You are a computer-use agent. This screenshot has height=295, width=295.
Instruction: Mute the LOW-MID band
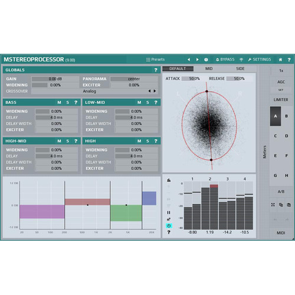[x=139, y=103]
